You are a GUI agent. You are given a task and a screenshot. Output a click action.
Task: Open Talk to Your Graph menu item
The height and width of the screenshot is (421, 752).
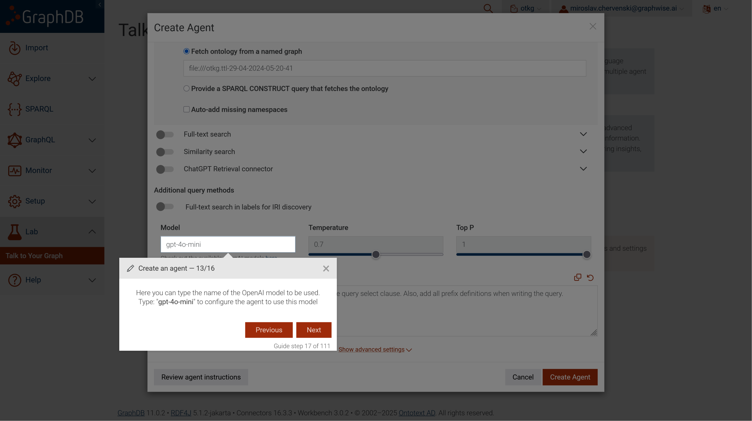52,256
